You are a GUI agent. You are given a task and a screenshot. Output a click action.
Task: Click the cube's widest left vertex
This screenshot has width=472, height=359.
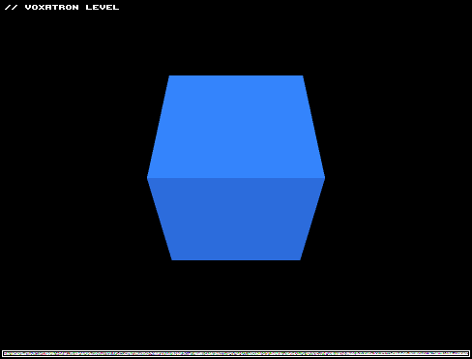147,178
